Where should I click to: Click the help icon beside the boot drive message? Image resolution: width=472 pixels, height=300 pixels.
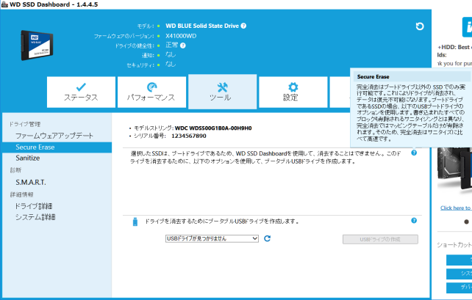(414, 153)
